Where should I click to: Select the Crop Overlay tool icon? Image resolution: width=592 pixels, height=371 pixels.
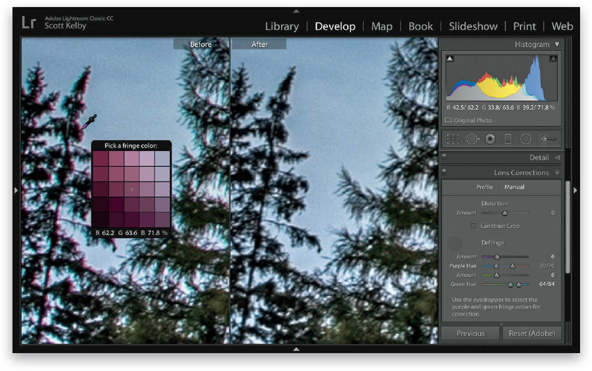[453, 139]
